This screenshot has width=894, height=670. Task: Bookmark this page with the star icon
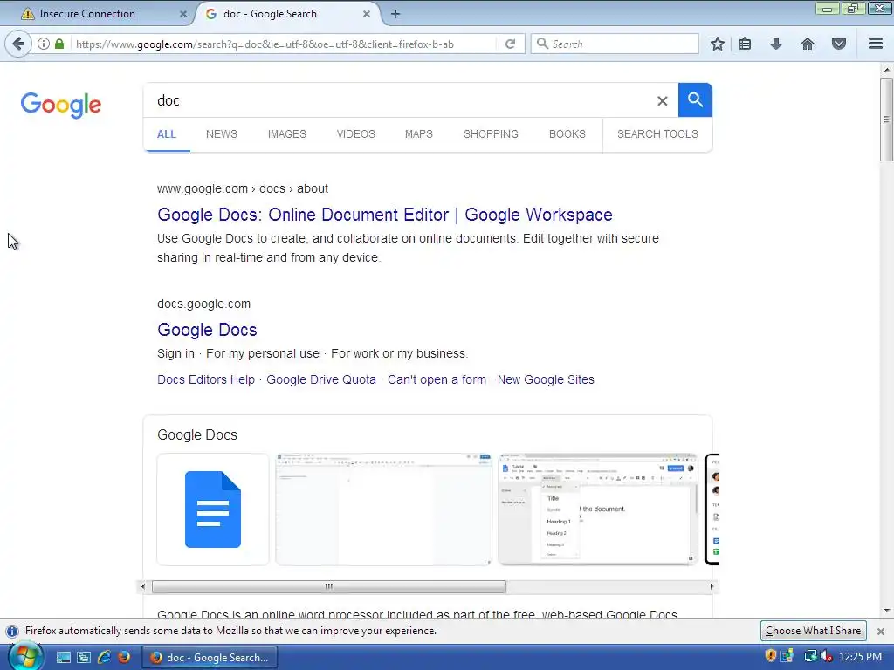pos(718,44)
